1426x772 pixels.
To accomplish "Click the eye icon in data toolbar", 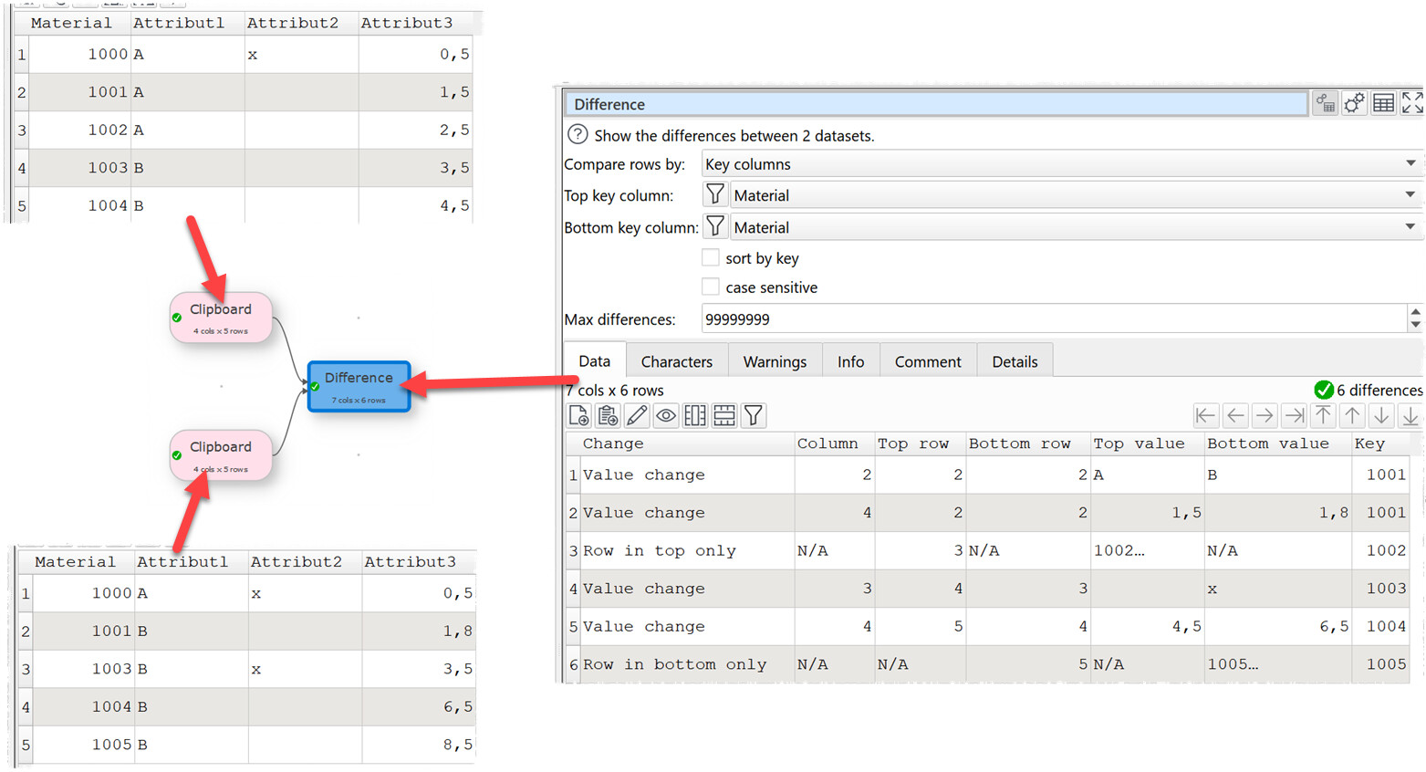I will 666,416.
